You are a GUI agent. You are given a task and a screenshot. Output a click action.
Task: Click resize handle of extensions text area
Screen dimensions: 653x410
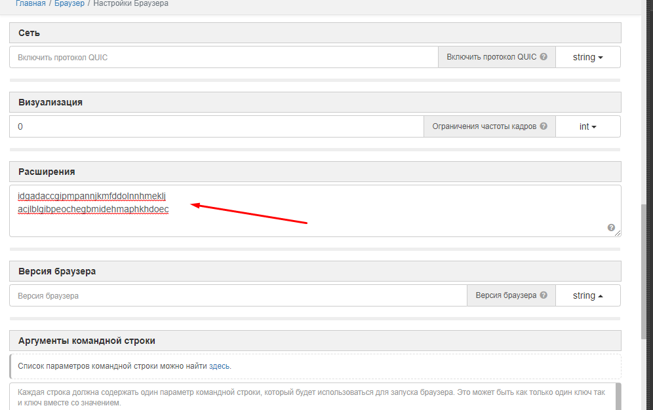point(618,234)
